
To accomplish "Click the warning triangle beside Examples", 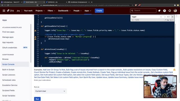I will (x=174, y=70).
